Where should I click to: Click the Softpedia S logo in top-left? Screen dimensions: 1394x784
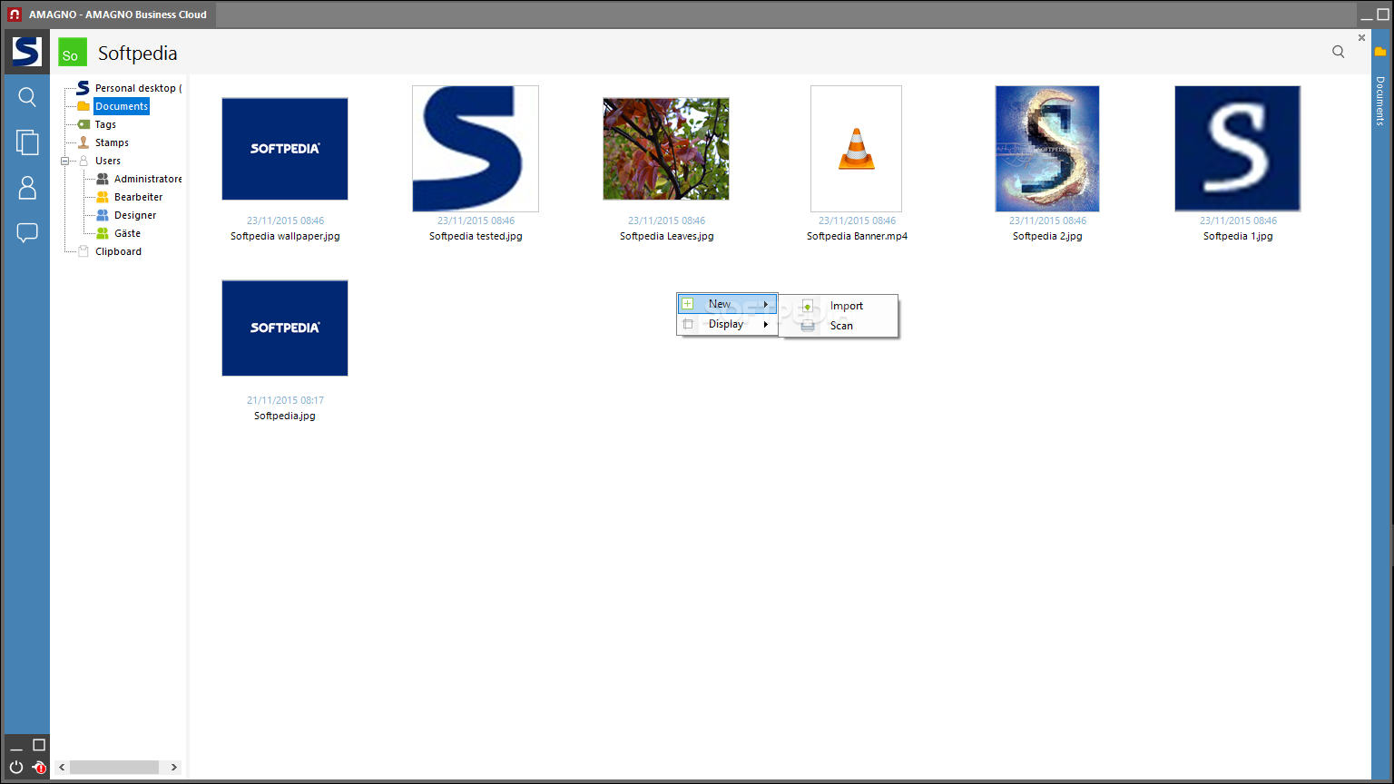[26, 52]
